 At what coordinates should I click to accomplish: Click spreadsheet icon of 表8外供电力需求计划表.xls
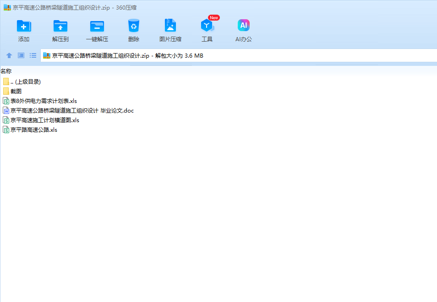(x=6, y=101)
